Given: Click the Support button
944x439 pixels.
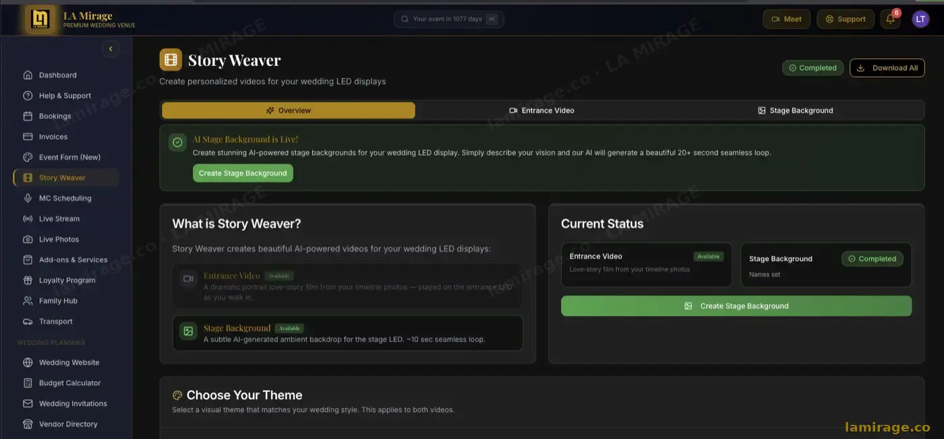Looking at the screenshot, I should click(x=846, y=19).
